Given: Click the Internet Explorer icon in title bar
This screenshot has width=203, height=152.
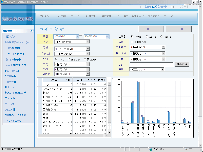Looking at the screenshot, I should (3, 2).
